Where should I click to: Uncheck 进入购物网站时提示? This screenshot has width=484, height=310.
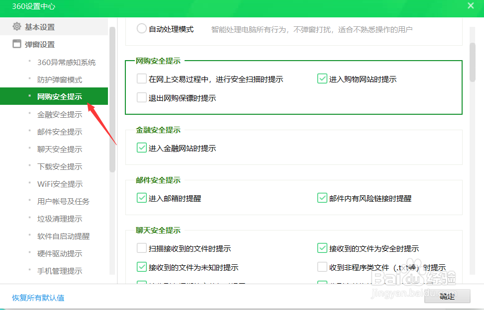click(322, 79)
